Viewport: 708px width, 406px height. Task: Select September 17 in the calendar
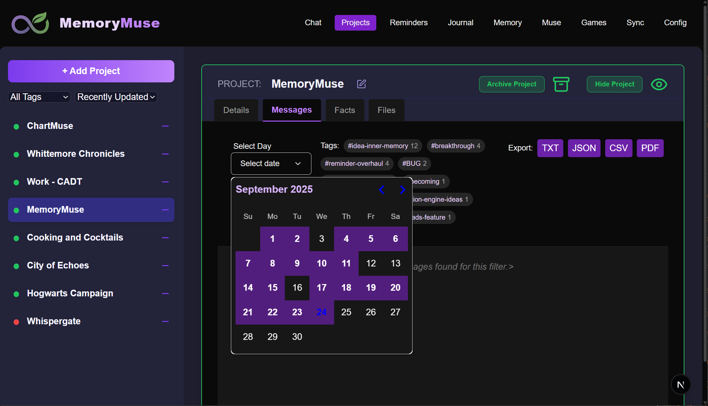tap(321, 288)
